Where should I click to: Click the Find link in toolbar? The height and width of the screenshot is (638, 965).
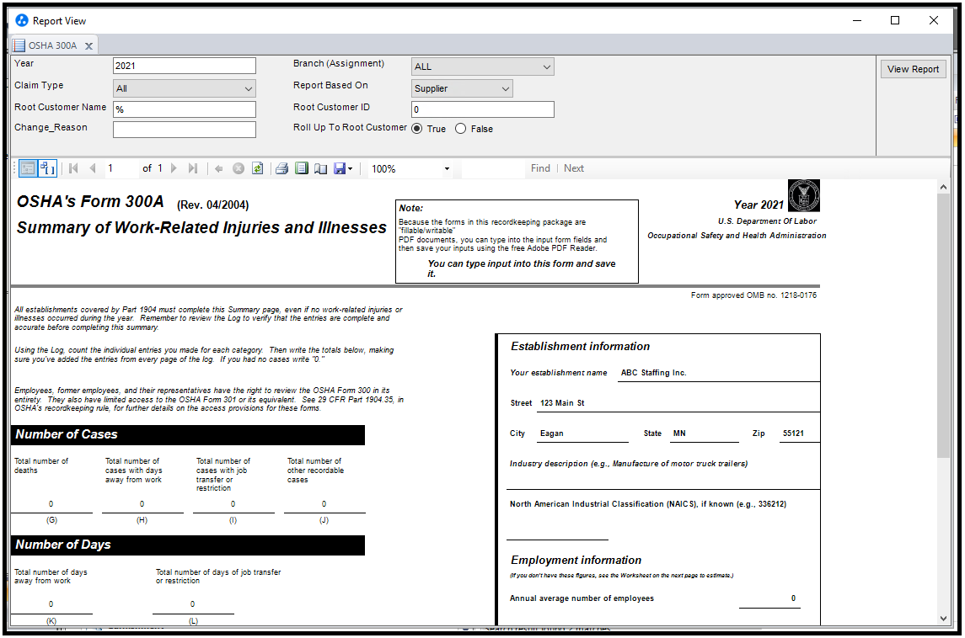[540, 168]
